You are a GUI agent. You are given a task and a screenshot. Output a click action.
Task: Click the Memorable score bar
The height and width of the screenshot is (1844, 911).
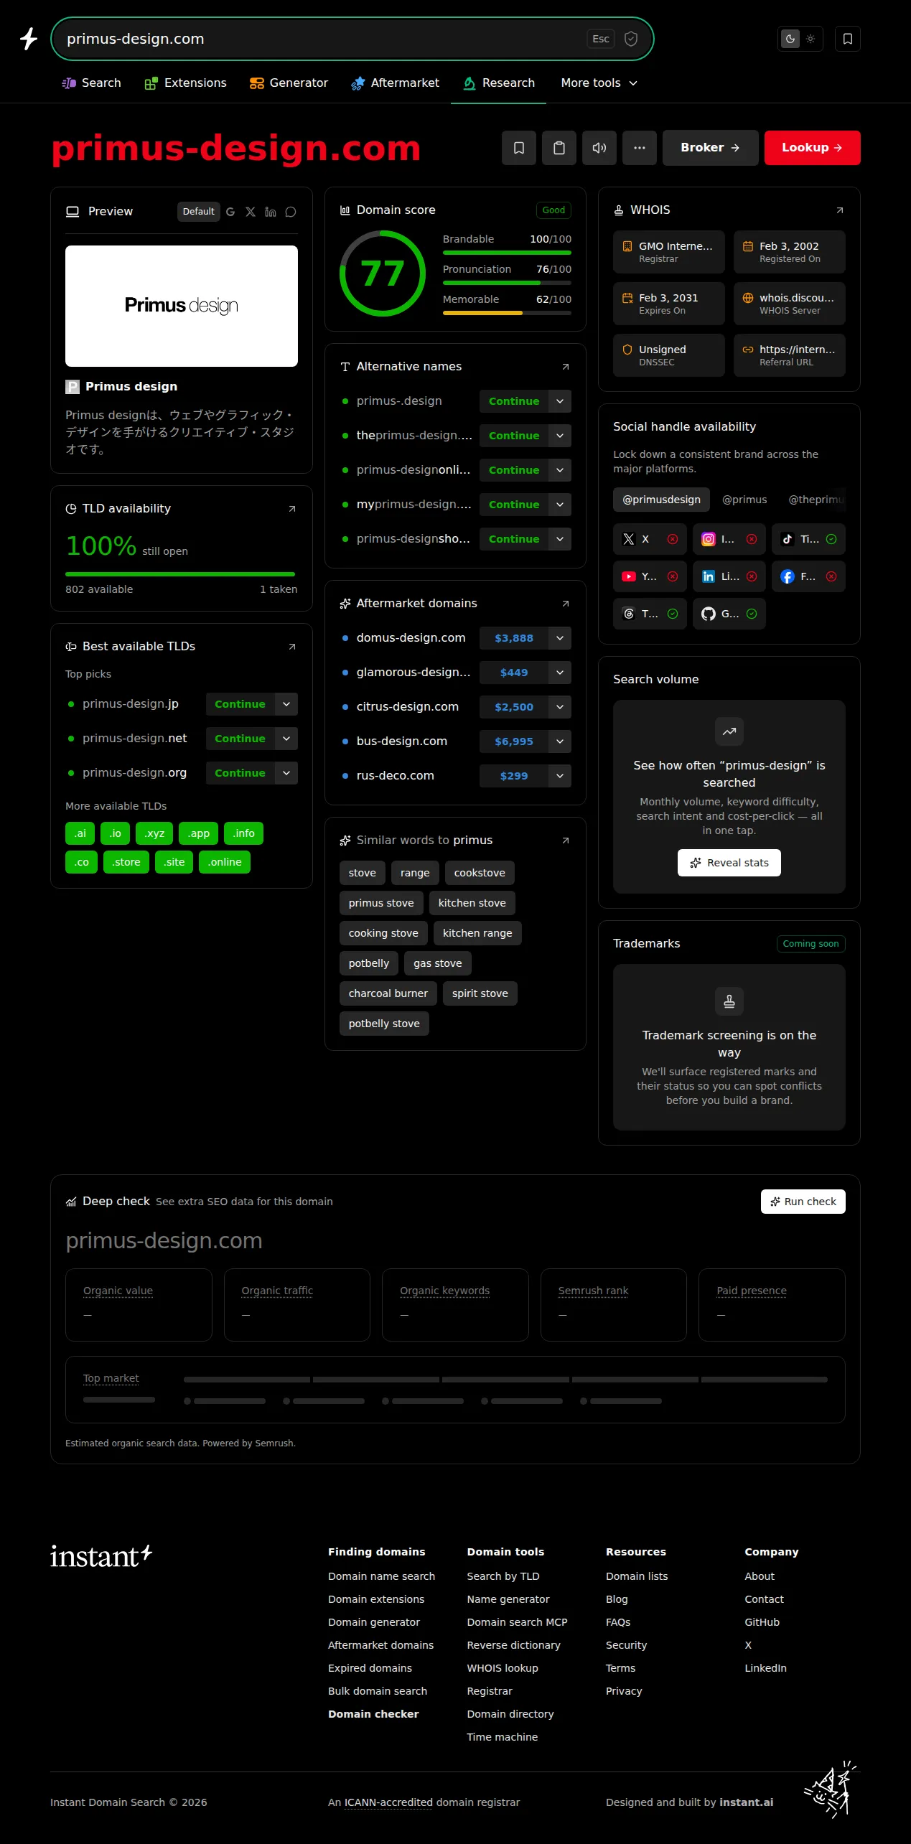coord(507,313)
